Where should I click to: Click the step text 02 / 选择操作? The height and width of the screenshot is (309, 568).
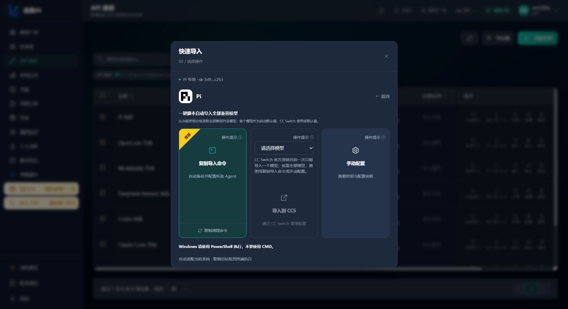[x=191, y=61]
